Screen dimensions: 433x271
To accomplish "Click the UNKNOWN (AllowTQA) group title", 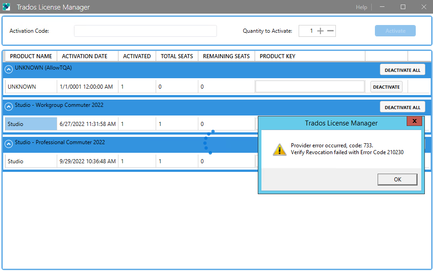I will point(44,68).
